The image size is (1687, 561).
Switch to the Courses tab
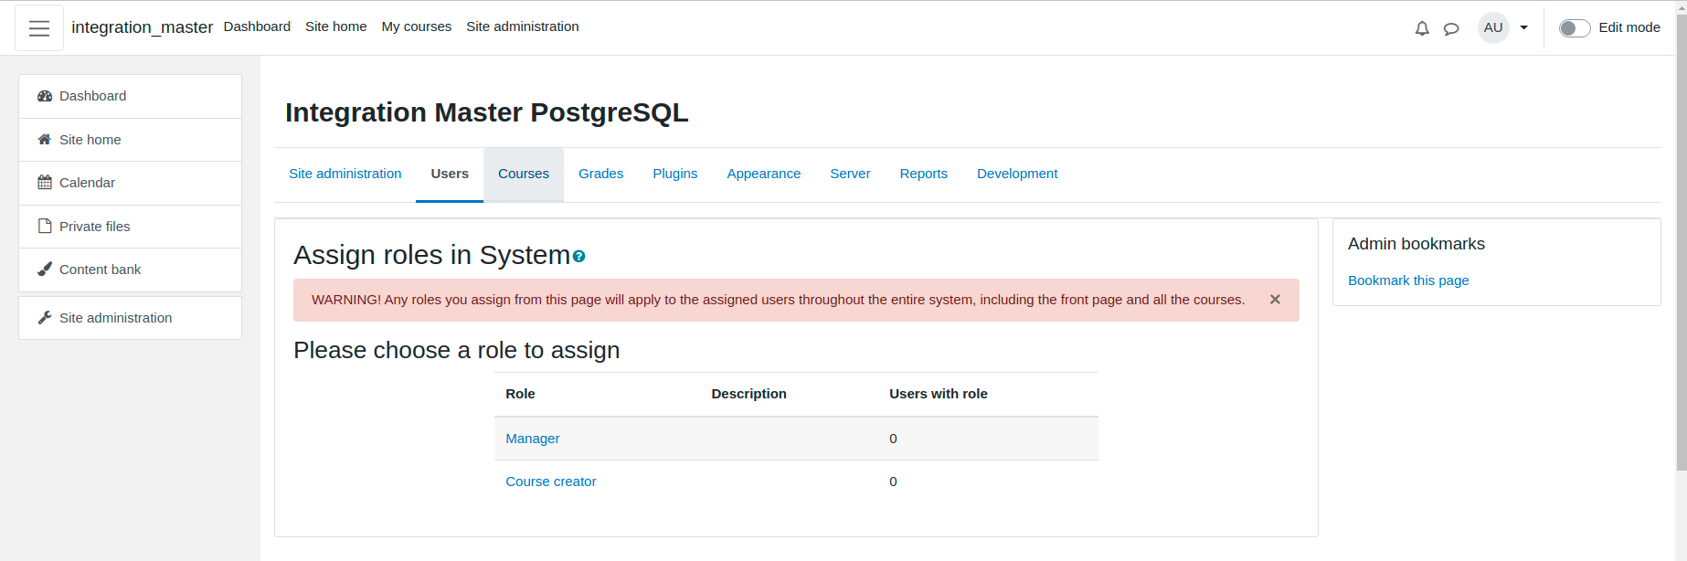524,174
